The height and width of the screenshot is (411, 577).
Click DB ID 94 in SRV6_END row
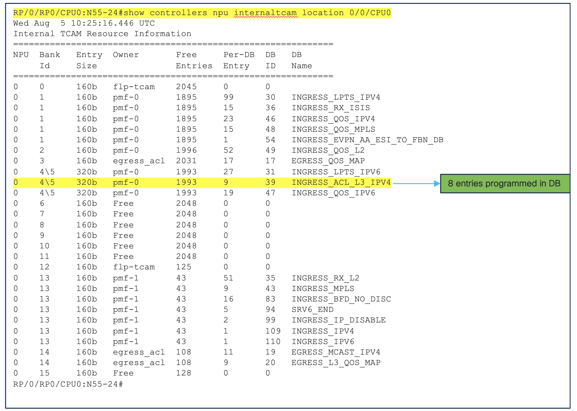(x=270, y=310)
